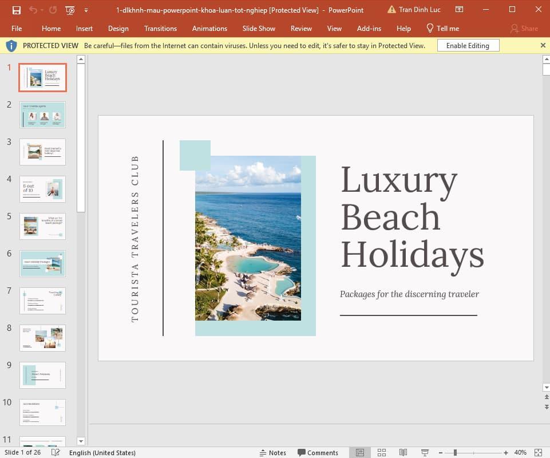Click the 40% zoom level indicator

coord(520,452)
